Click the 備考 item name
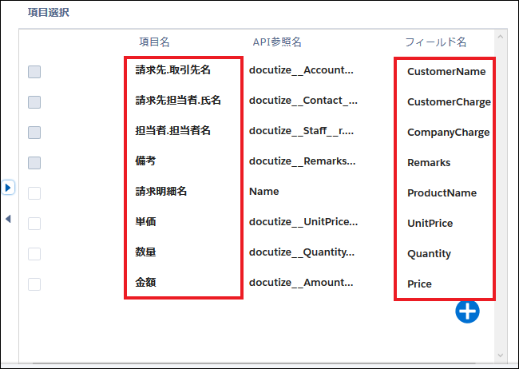The height and width of the screenshot is (369, 519). point(145,161)
